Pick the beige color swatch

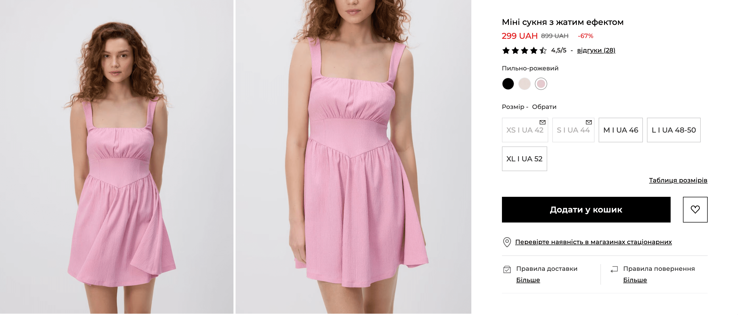point(524,84)
